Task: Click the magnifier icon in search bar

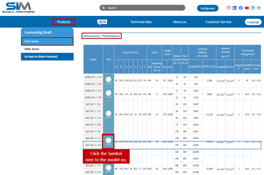Action: [104, 8]
